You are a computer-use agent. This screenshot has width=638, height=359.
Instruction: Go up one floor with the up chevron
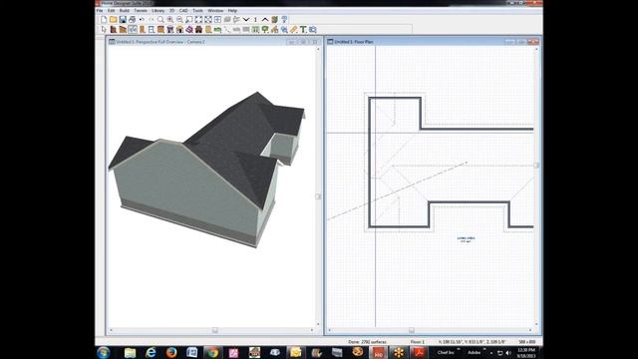tap(265, 20)
